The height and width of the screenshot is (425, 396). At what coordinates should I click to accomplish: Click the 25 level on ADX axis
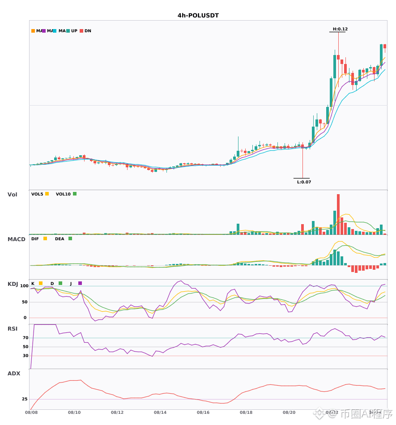point(25,399)
